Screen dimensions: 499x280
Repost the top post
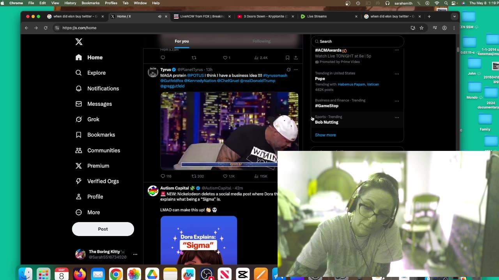click(x=194, y=58)
